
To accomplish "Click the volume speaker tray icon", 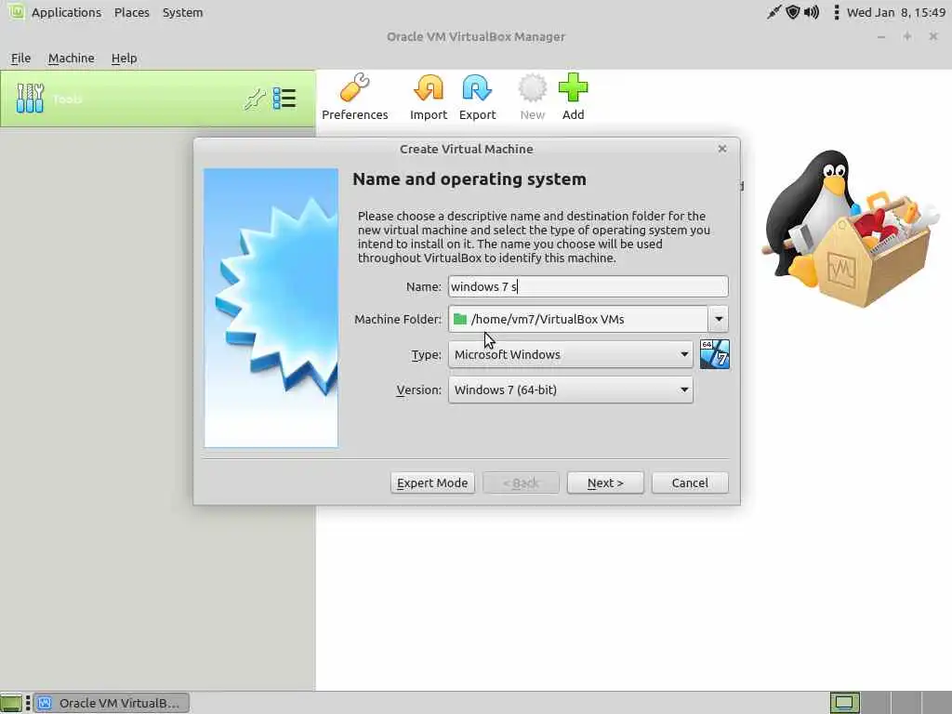I will [811, 12].
